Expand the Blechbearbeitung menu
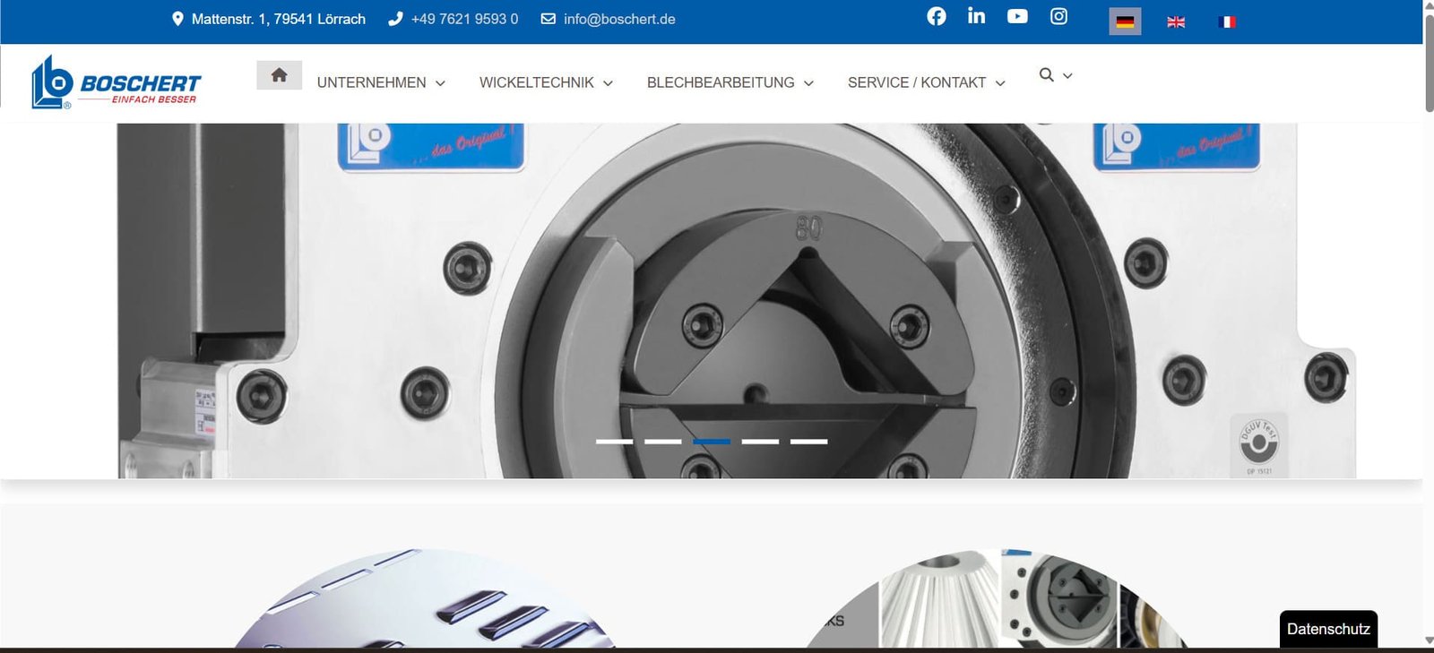The height and width of the screenshot is (653, 1434). [x=730, y=82]
